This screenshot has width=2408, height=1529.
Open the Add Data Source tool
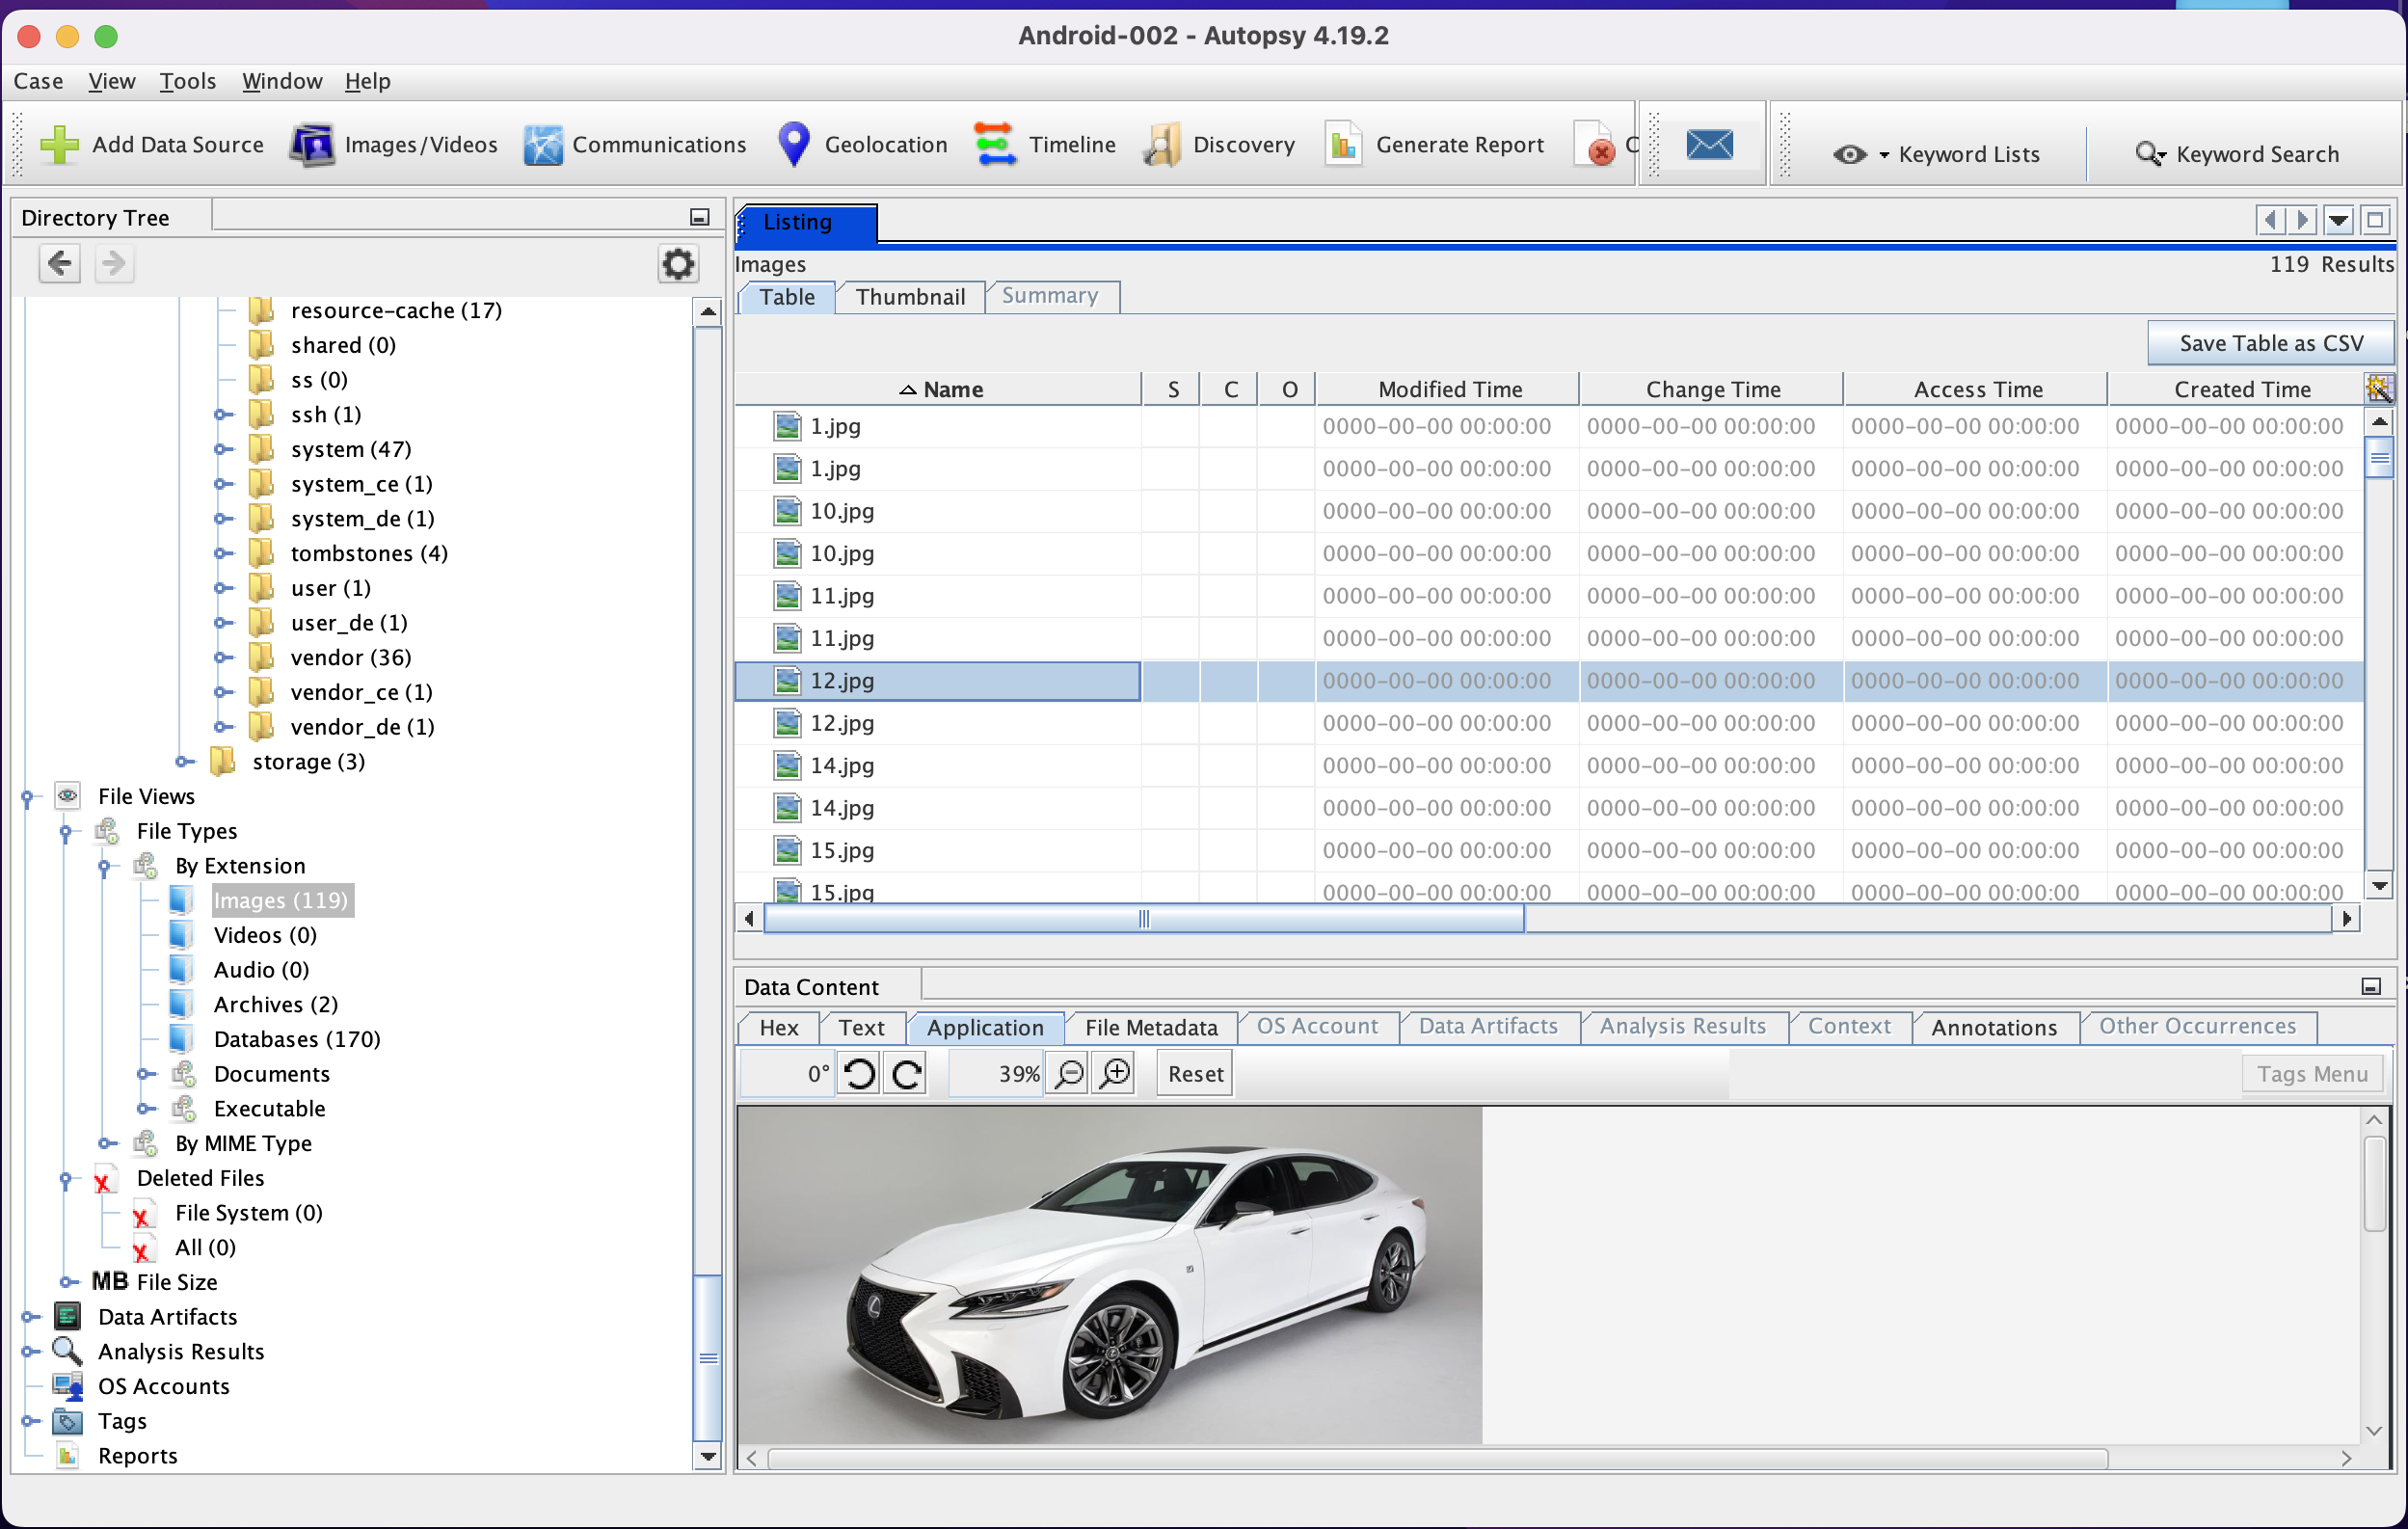(152, 144)
